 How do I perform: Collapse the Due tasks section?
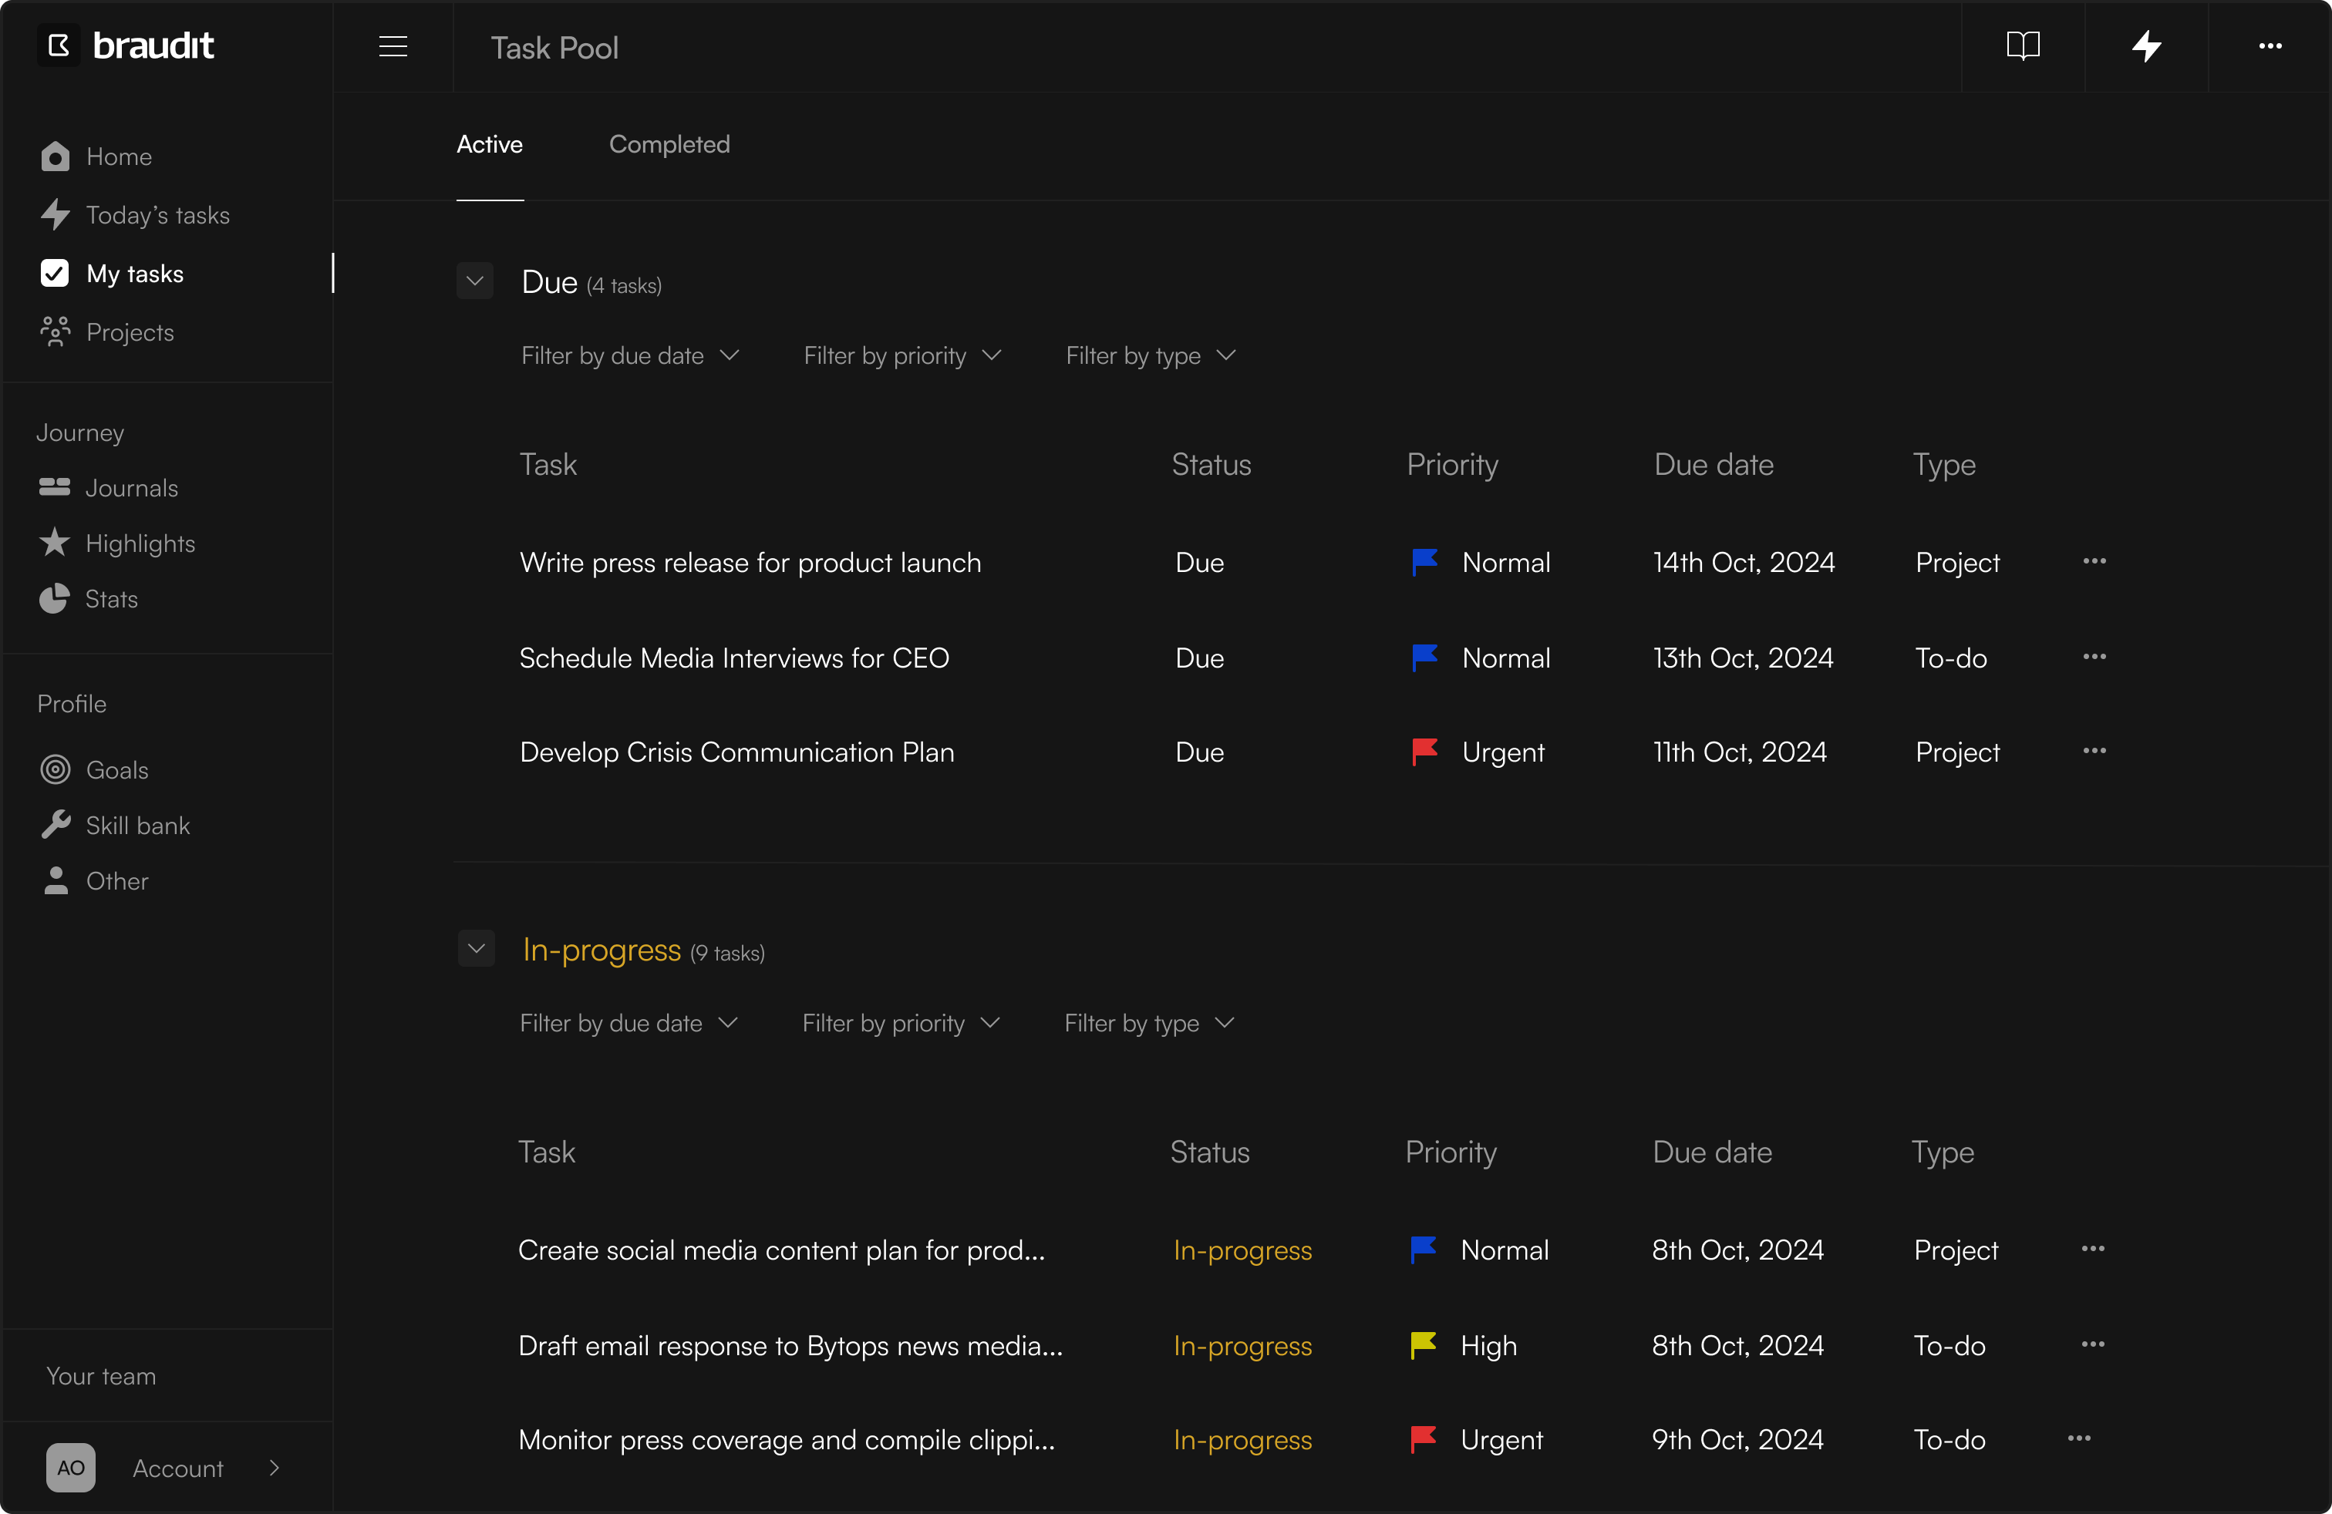[x=475, y=282]
